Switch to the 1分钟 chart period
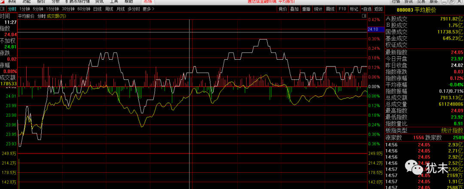 click(24, 9)
